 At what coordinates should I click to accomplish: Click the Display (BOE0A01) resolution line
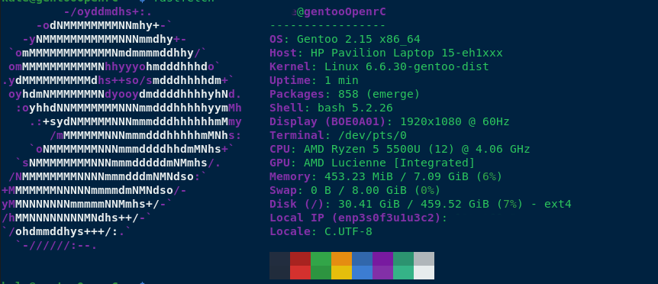pyautogui.click(x=389, y=121)
